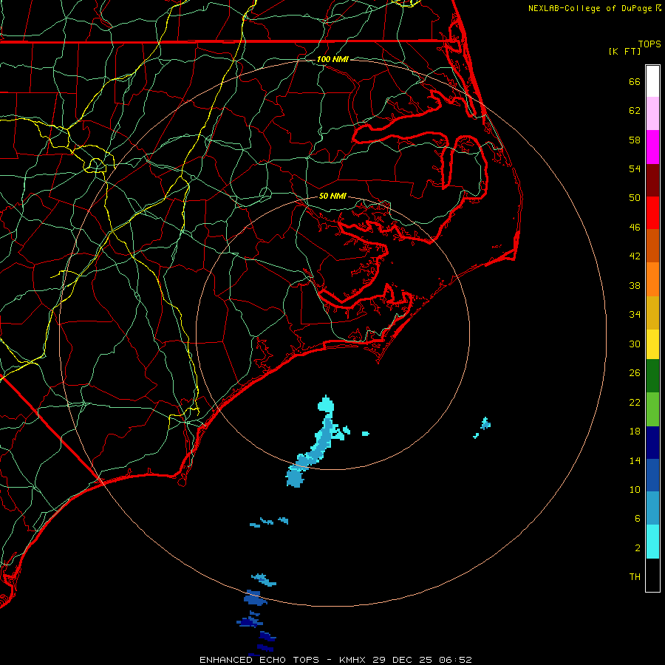This screenshot has height=665, width=665.
Task: Click the legend value "42"
Action: [x=635, y=256]
